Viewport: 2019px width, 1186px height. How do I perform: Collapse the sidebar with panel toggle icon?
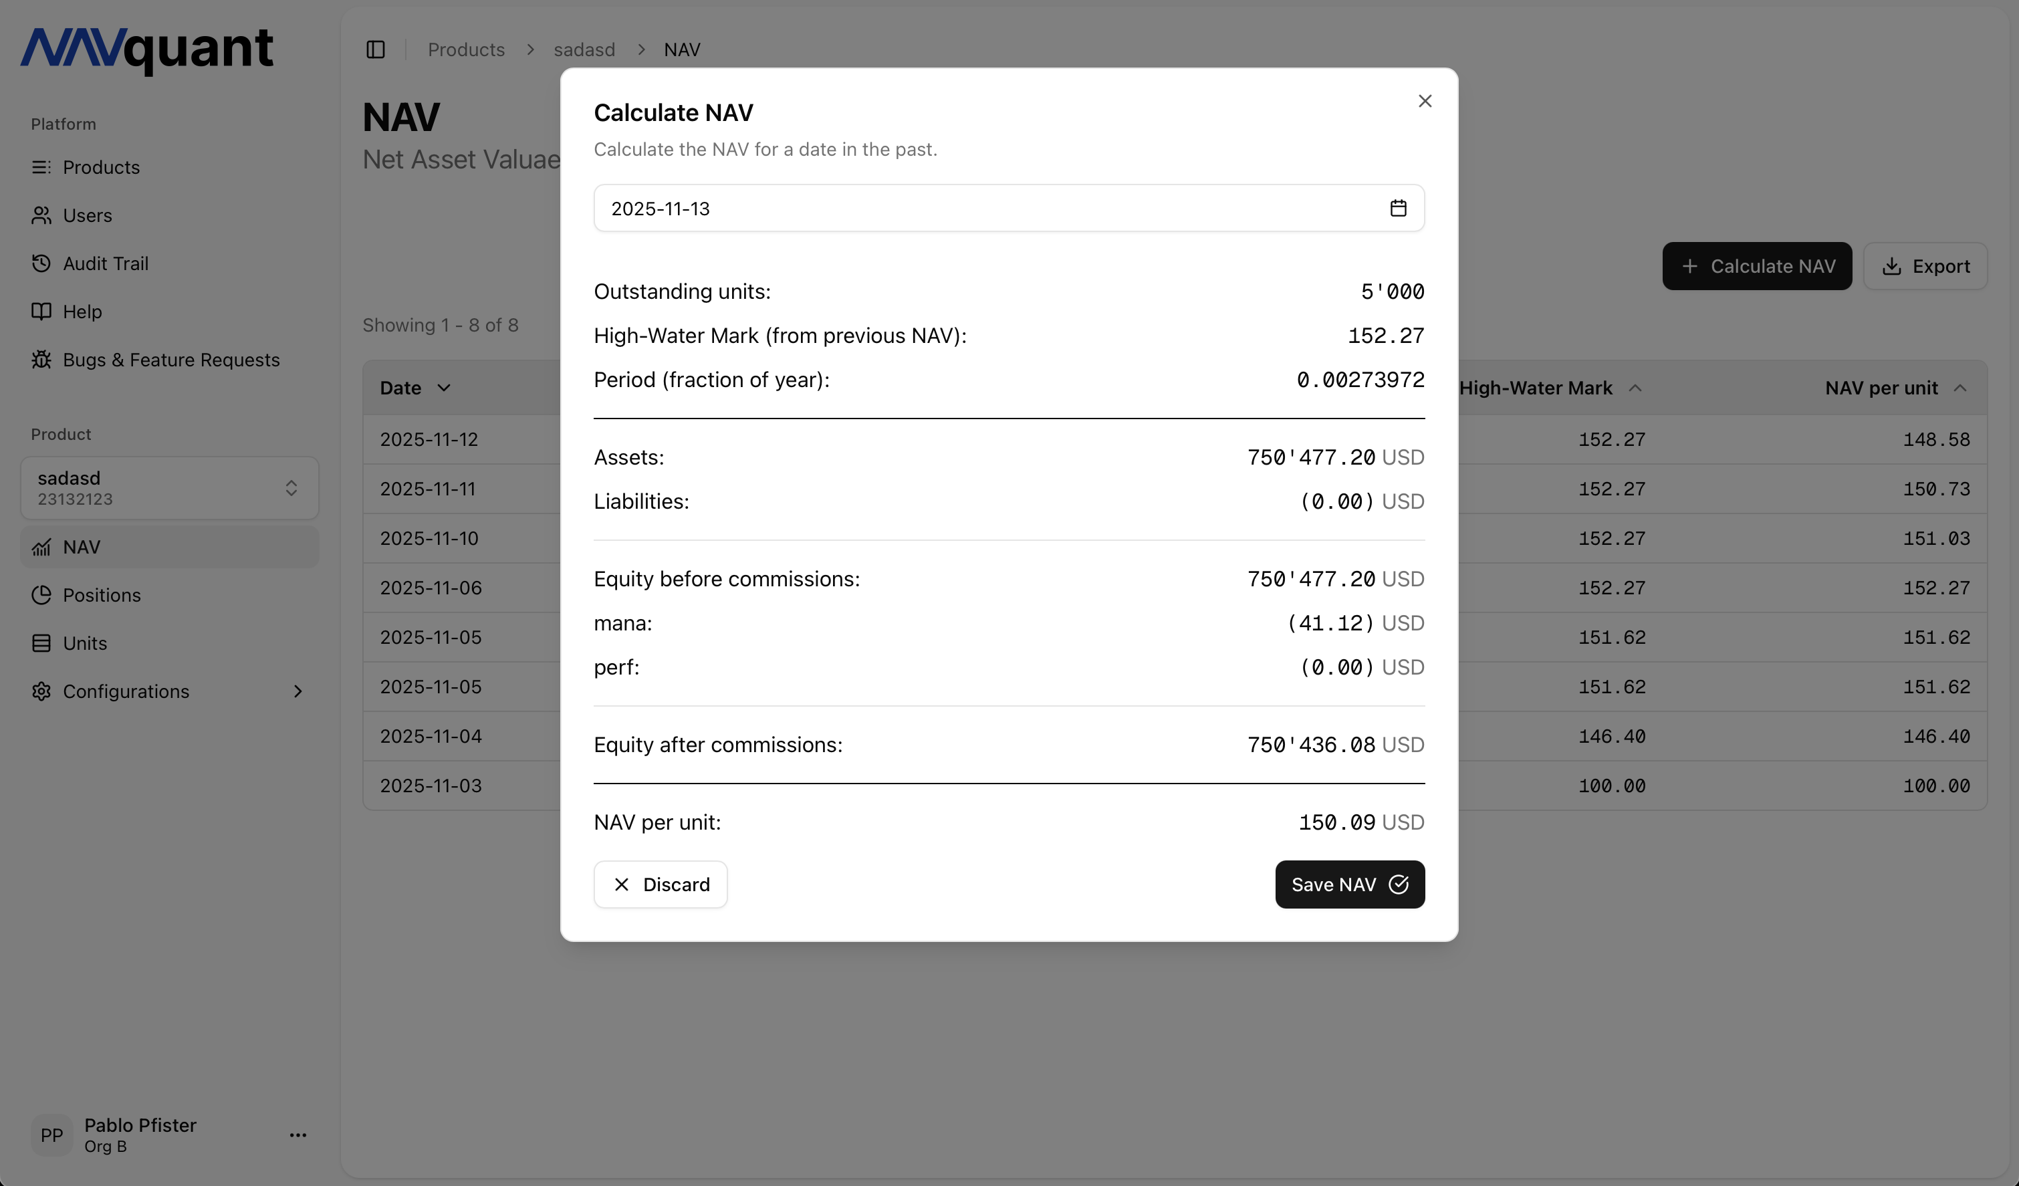[x=375, y=49]
